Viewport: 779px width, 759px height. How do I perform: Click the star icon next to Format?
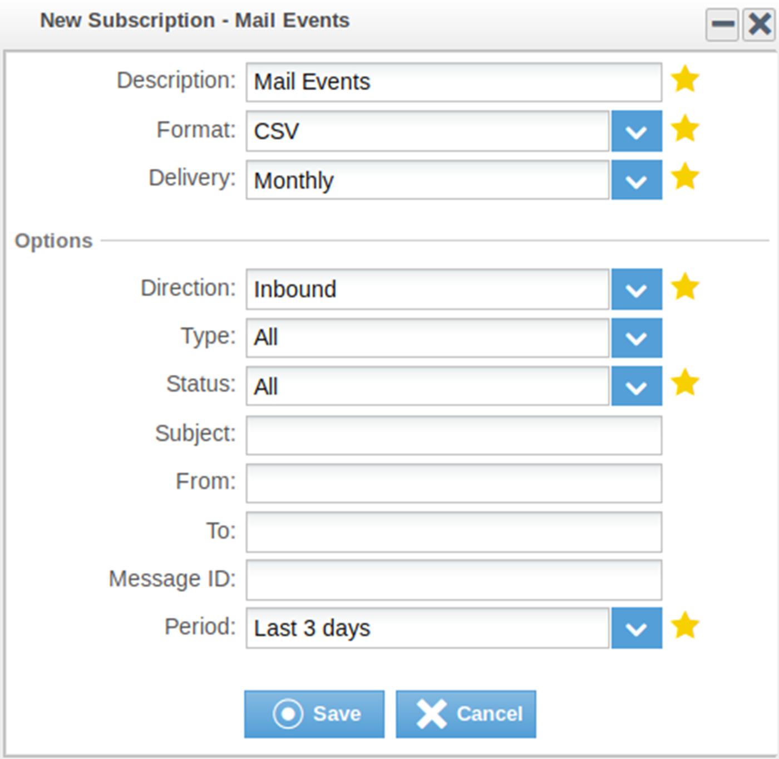coord(685,129)
